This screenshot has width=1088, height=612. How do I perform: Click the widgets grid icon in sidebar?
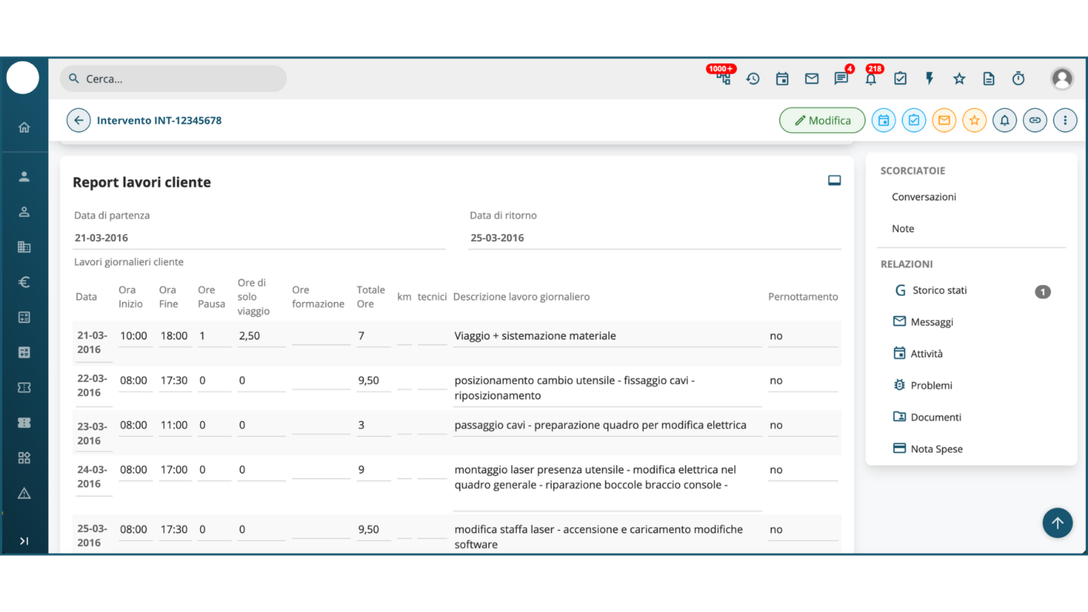point(24,458)
